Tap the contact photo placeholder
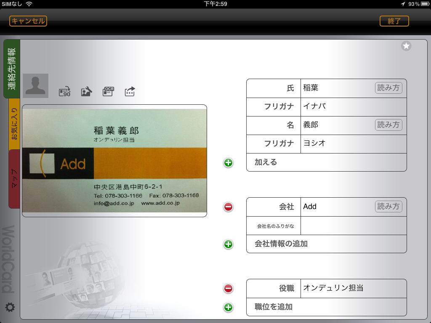 pyautogui.click(x=35, y=86)
